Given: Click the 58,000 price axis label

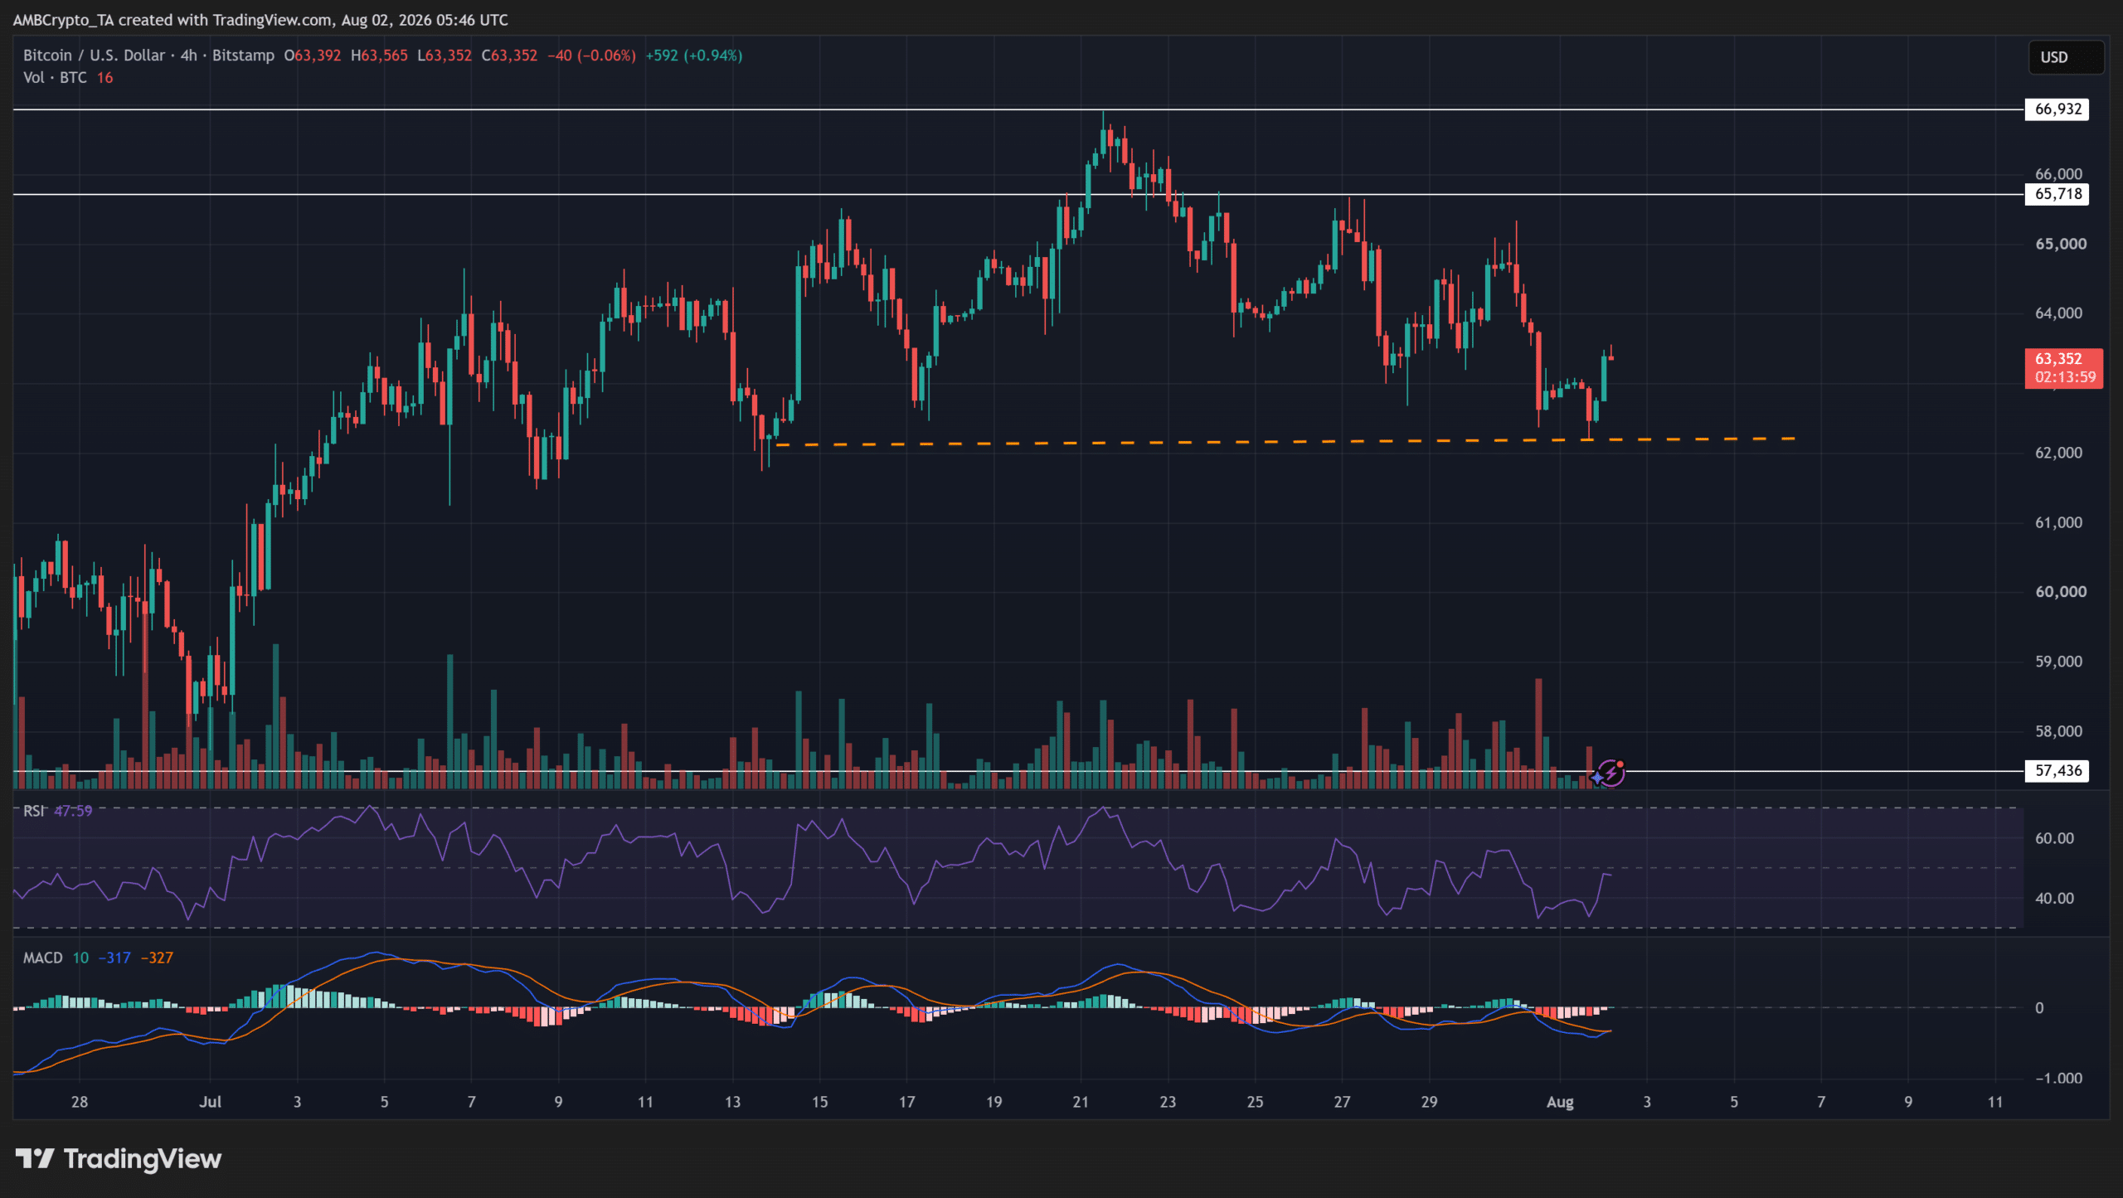Looking at the screenshot, I should [2058, 731].
